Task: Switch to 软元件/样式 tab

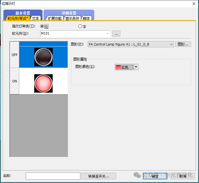Action: coord(18,18)
